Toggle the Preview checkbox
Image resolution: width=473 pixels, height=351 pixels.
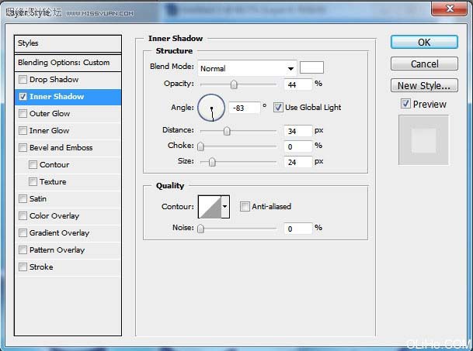pos(405,104)
